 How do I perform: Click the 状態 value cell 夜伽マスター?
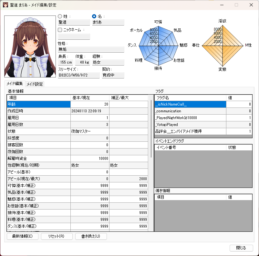89,131
